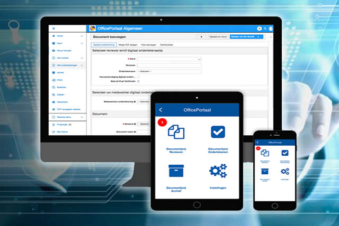Open Instellingen gears icon on tablet
The width and height of the screenshot is (339, 226).
pyautogui.click(x=218, y=172)
